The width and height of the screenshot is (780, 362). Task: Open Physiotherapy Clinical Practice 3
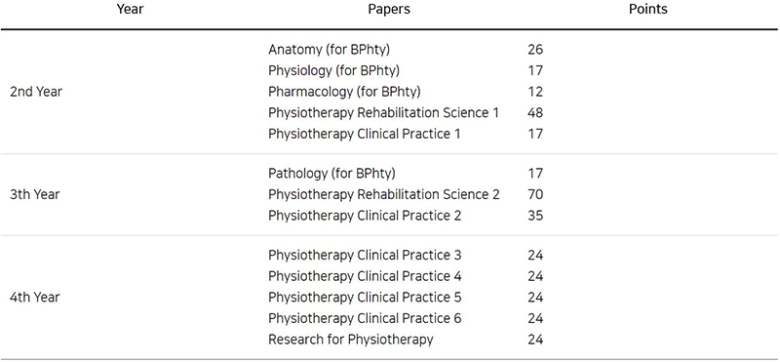point(365,255)
